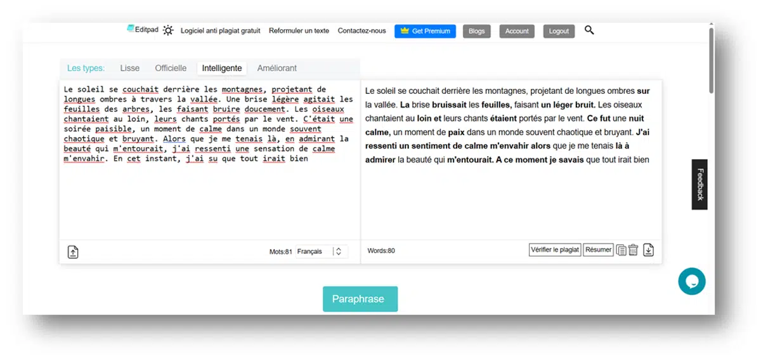Toggle light/dark mode sun icon
Viewport: 761px width, 361px height.
168,30
